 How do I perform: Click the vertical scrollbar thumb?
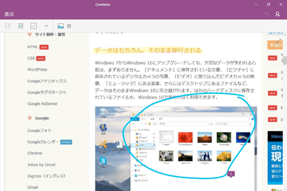click(x=285, y=61)
